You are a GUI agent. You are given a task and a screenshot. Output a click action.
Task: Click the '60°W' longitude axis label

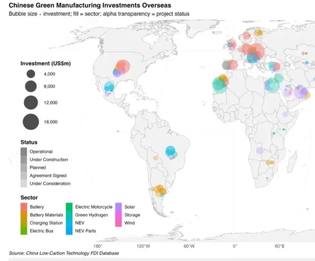coord(189,246)
